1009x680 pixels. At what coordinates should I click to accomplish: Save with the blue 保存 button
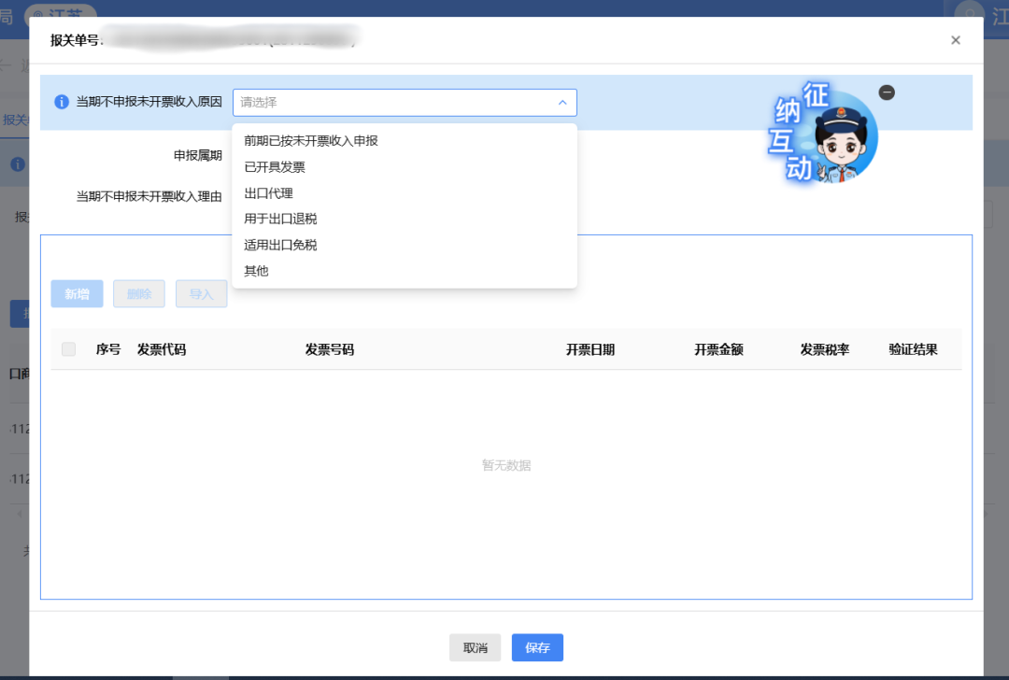[x=537, y=647]
